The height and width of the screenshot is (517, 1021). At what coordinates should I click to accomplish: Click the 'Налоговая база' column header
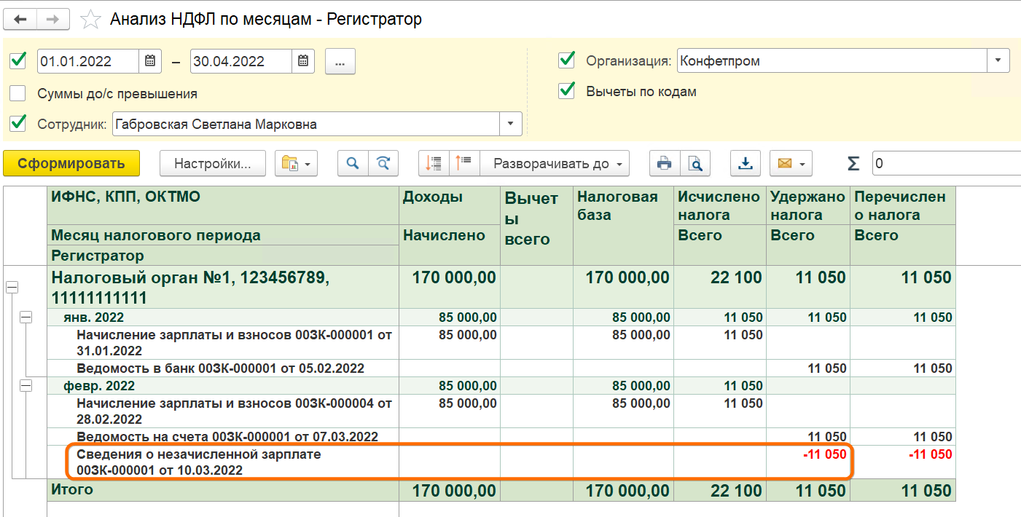(x=623, y=225)
